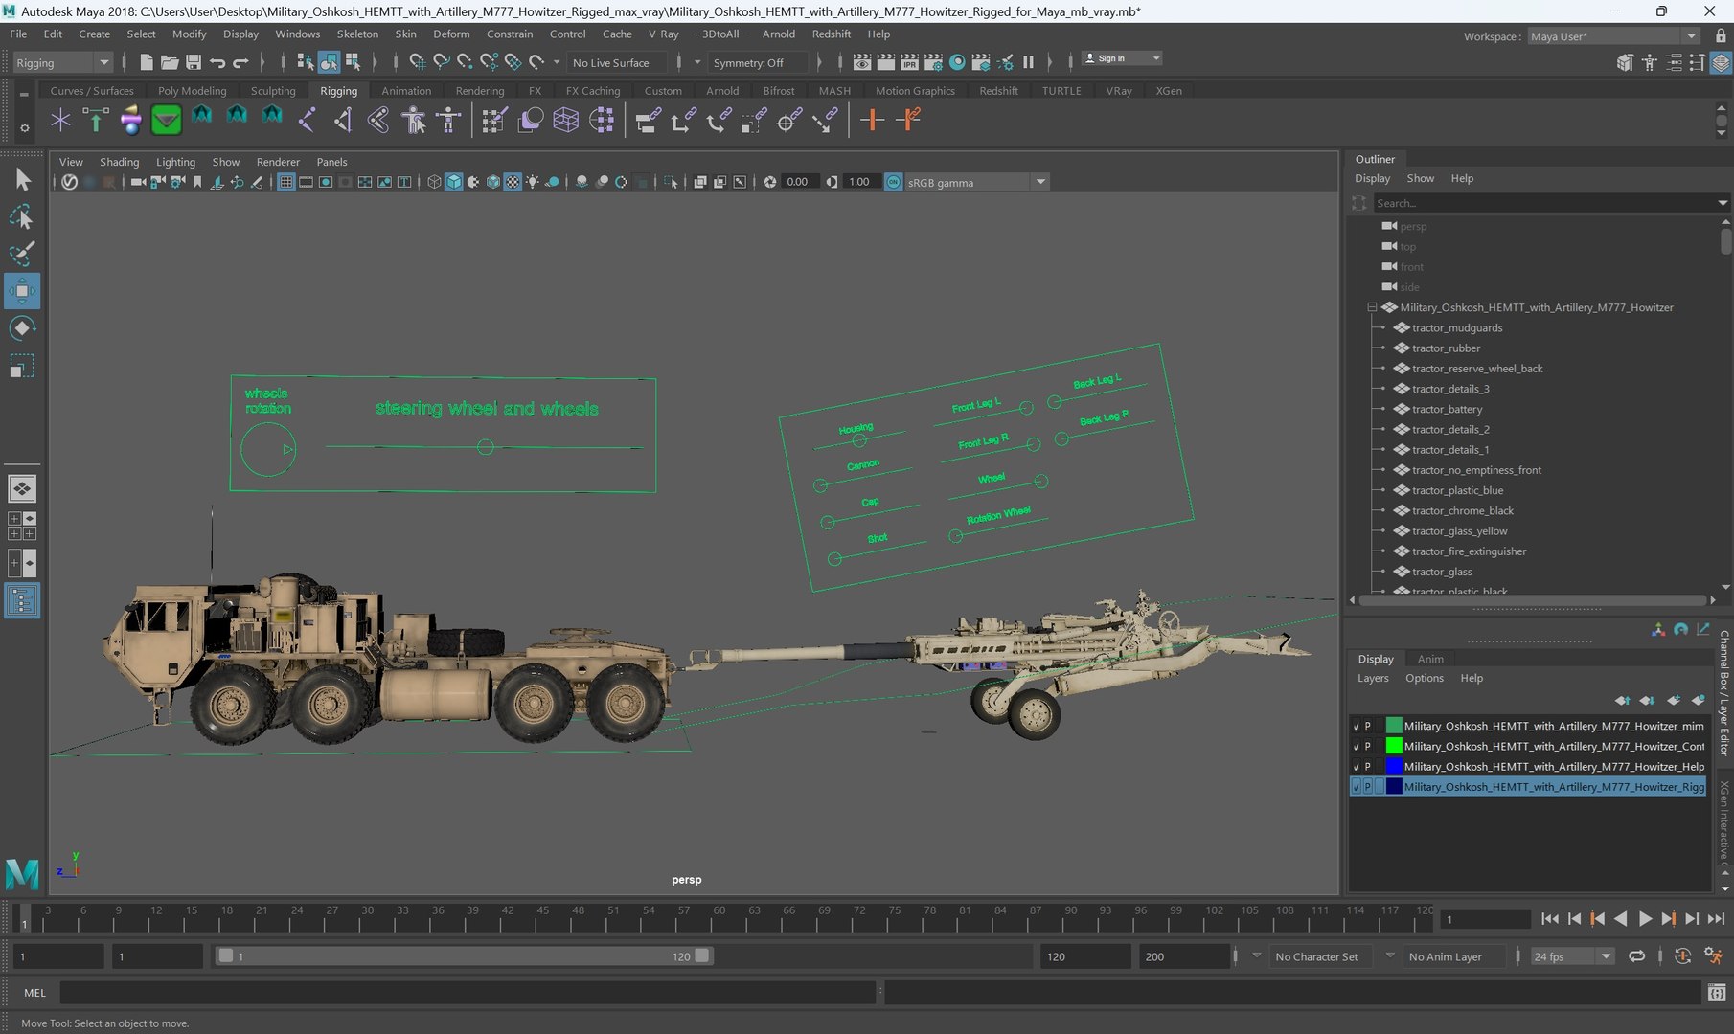Screen dimensions: 1734x1034
Task: Open the Render Settings clapper icon
Action: click(x=933, y=62)
